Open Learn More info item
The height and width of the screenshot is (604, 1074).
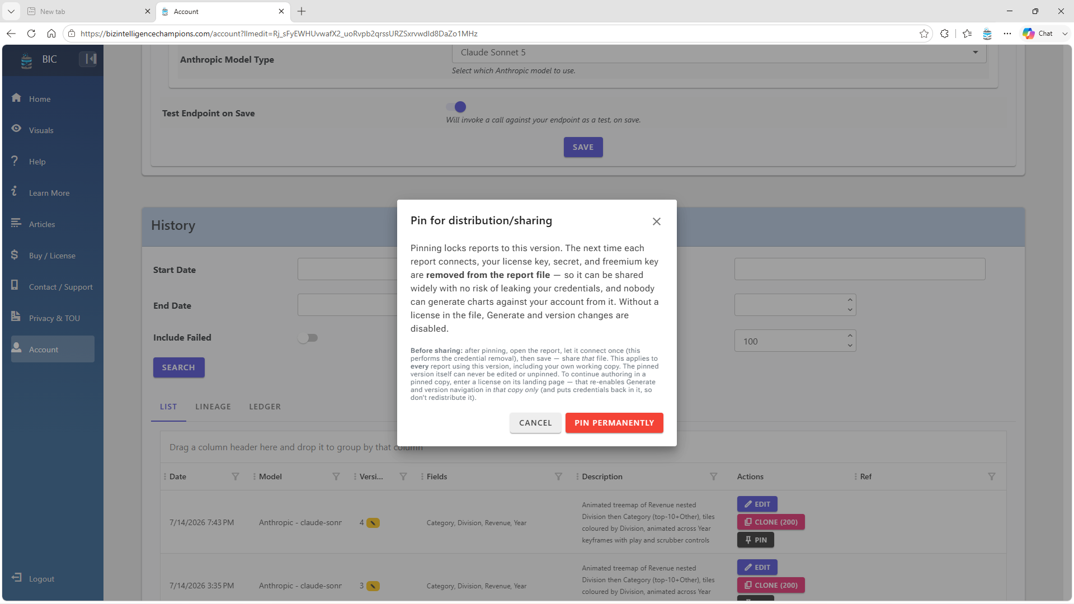tap(49, 193)
